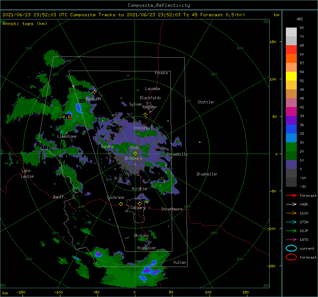318x297 pixels.
Task: Click the Vulcan city label
Action: (179, 262)
